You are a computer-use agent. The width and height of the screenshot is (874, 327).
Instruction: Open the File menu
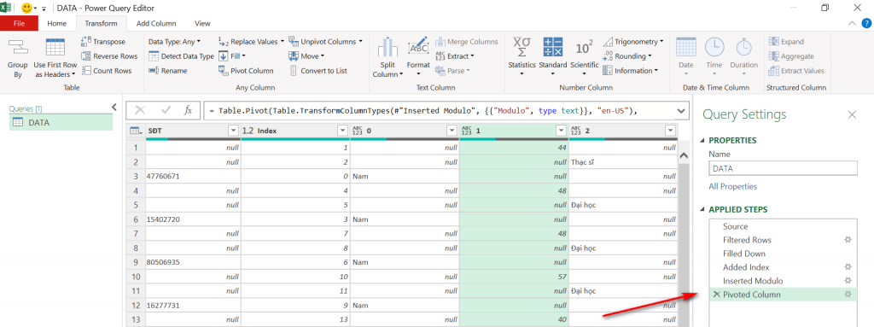[x=19, y=23]
